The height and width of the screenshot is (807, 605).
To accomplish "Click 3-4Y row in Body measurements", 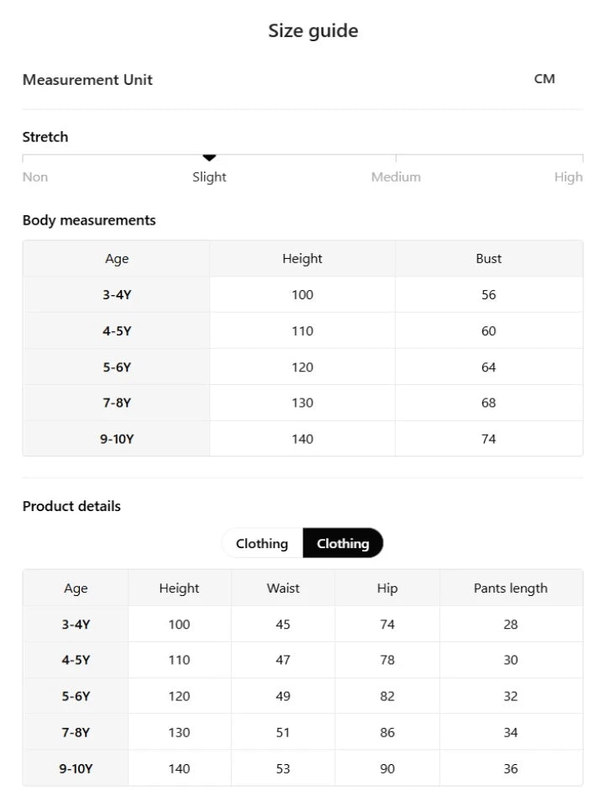I will click(302, 295).
